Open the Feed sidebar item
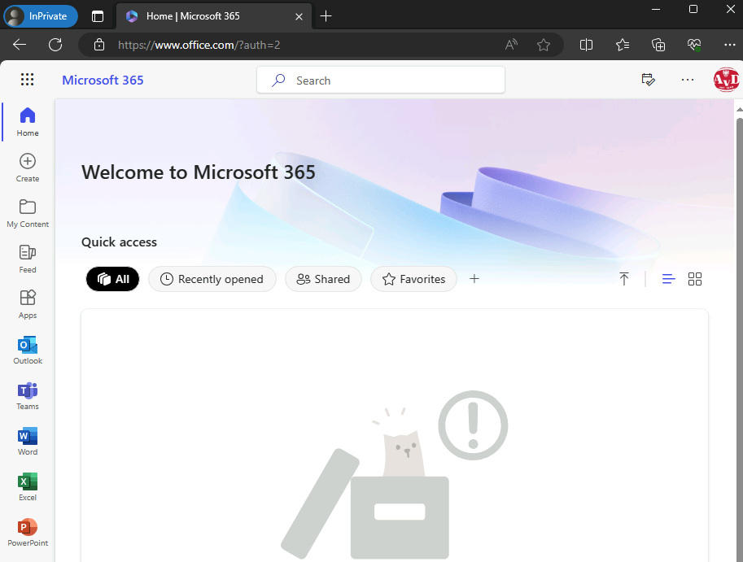Image resolution: width=743 pixels, height=562 pixels. [28, 259]
